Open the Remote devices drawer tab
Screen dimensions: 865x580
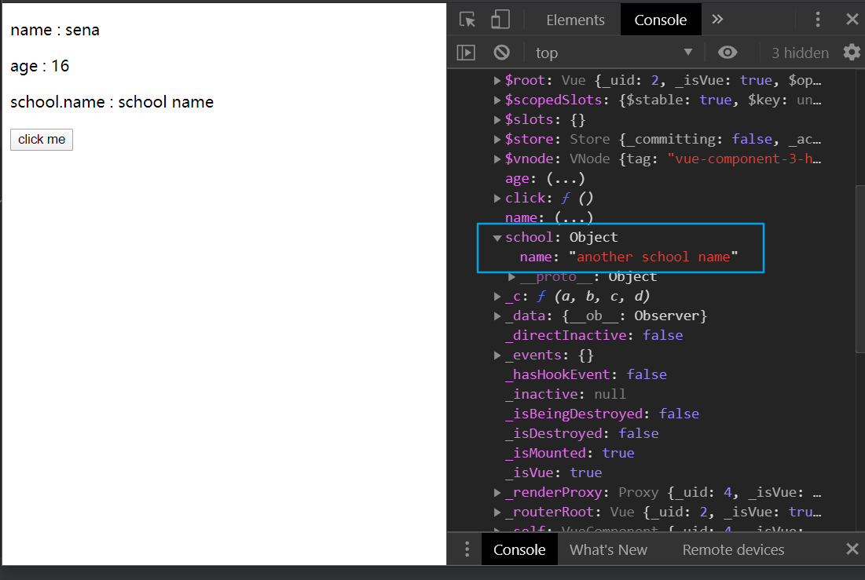tap(733, 549)
